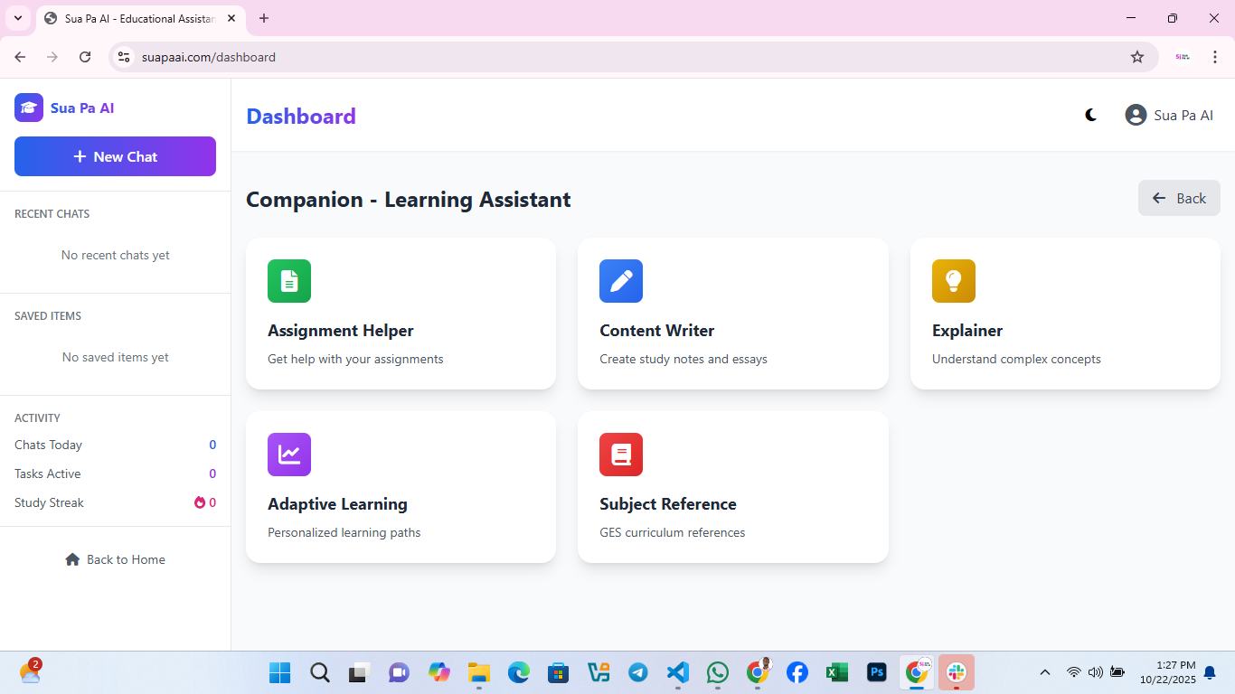Start a New Chat
1235x694 pixels.
(115, 156)
